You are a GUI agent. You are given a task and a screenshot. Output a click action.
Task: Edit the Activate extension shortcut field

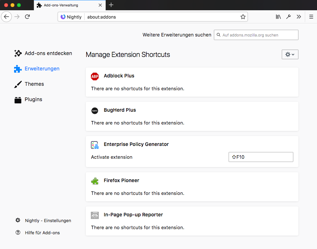[x=261, y=157]
